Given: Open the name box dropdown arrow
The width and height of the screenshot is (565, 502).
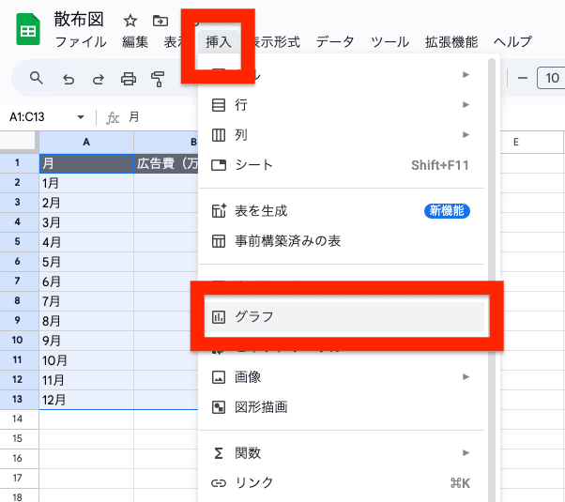Looking at the screenshot, I should point(81,117).
